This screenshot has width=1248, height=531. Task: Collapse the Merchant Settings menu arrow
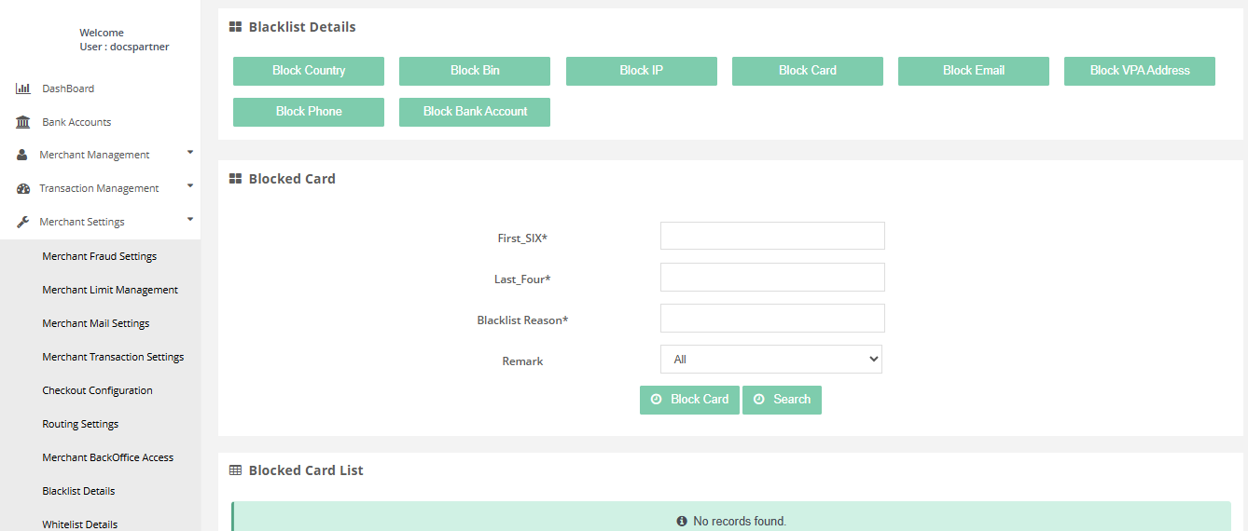pyautogui.click(x=190, y=219)
